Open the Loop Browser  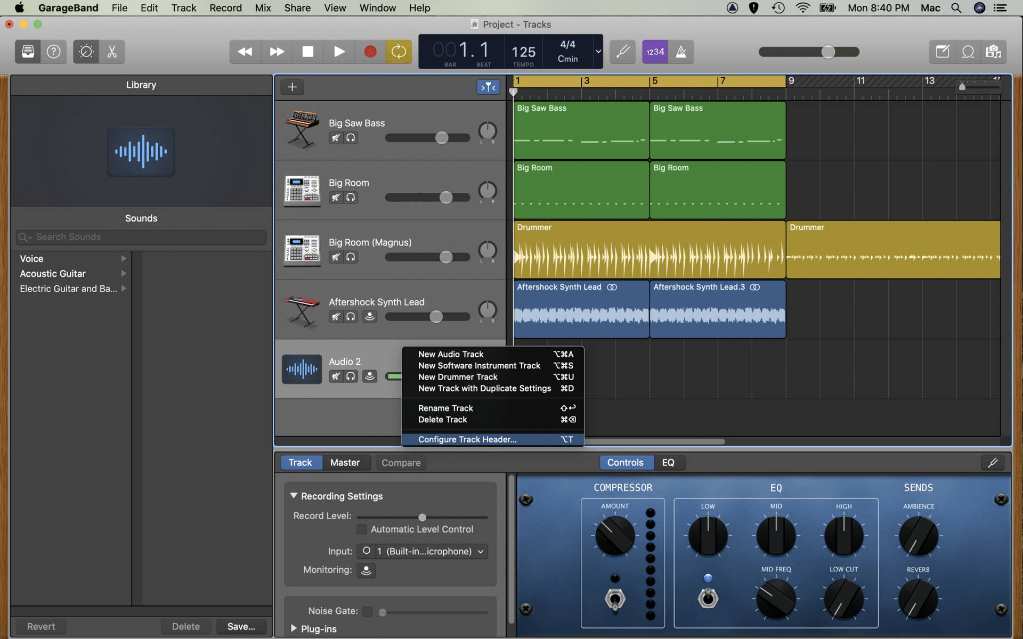pyautogui.click(x=968, y=52)
